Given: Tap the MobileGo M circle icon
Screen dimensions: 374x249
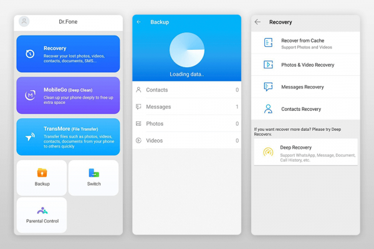Looking at the screenshot, I should point(31,95).
